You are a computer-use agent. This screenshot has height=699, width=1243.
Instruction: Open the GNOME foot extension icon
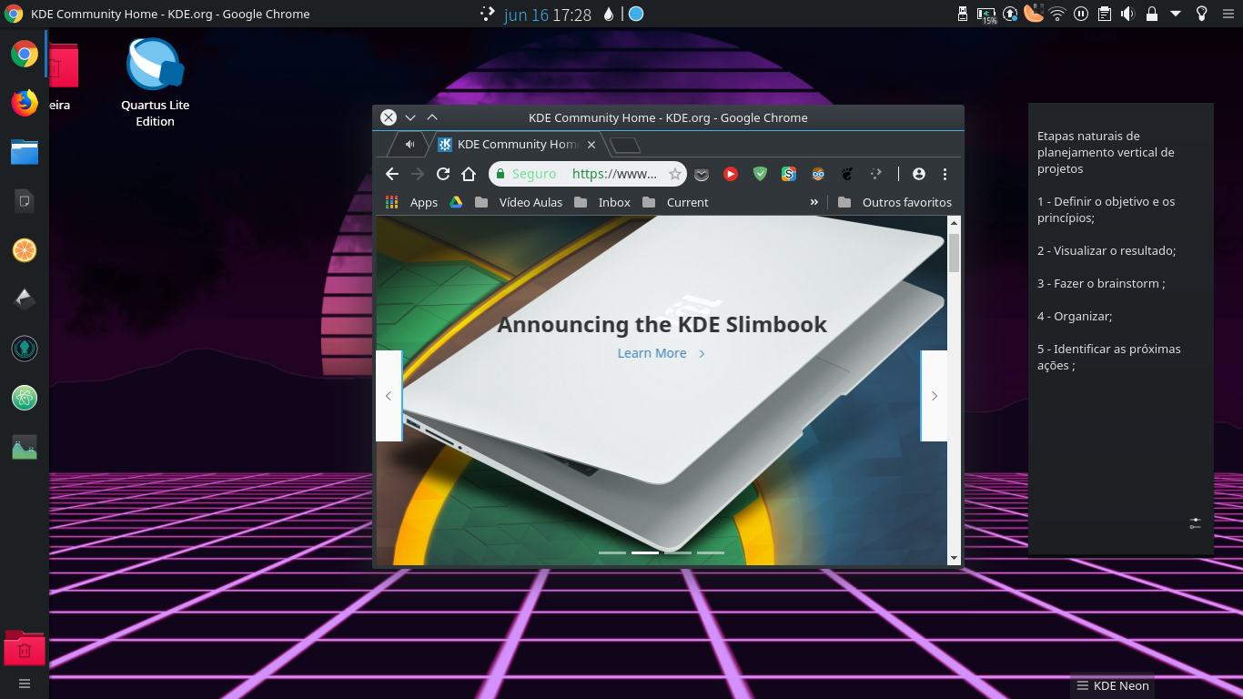point(846,174)
